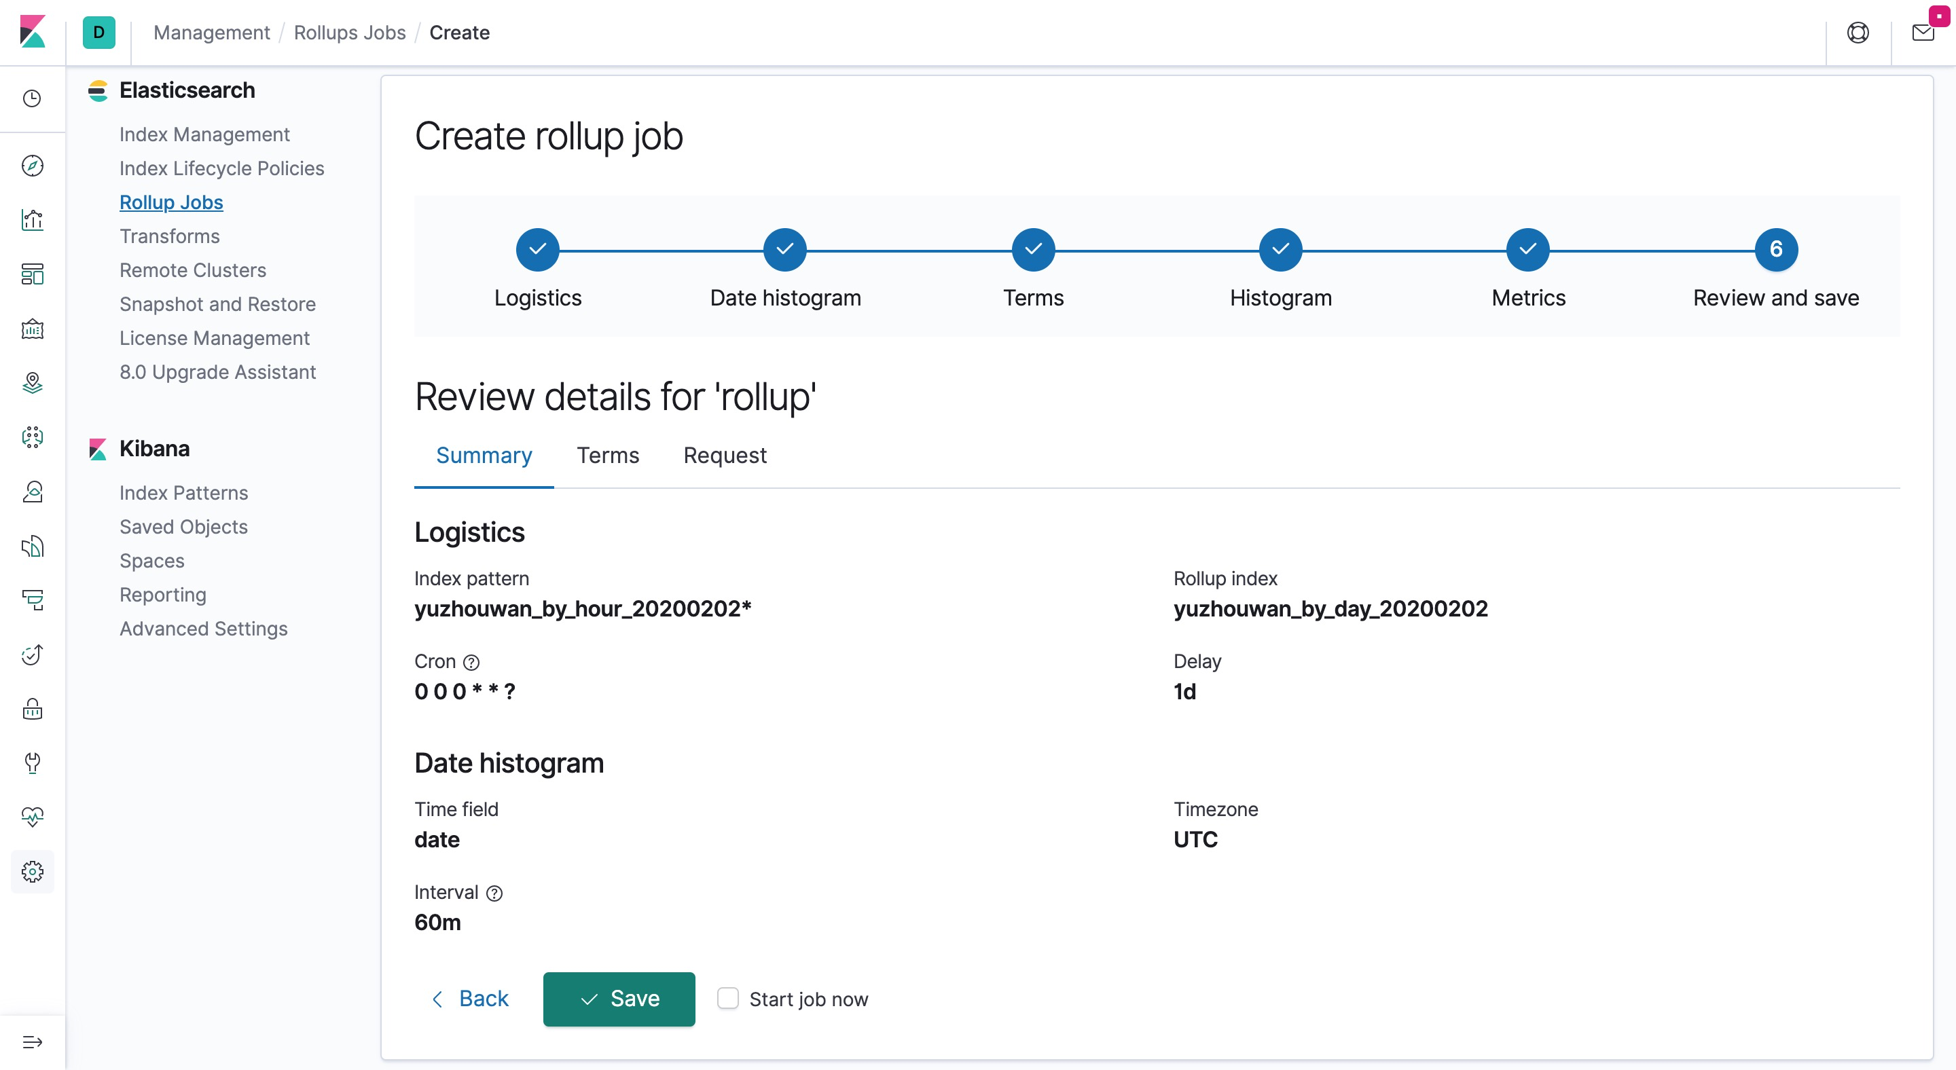Open the space selector D avatar
The height and width of the screenshot is (1070, 1956).
[98, 33]
